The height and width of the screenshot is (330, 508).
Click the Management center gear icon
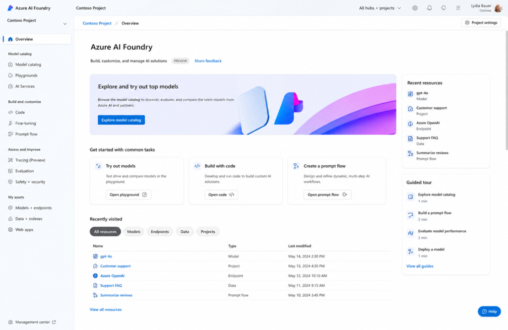pos(10,322)
